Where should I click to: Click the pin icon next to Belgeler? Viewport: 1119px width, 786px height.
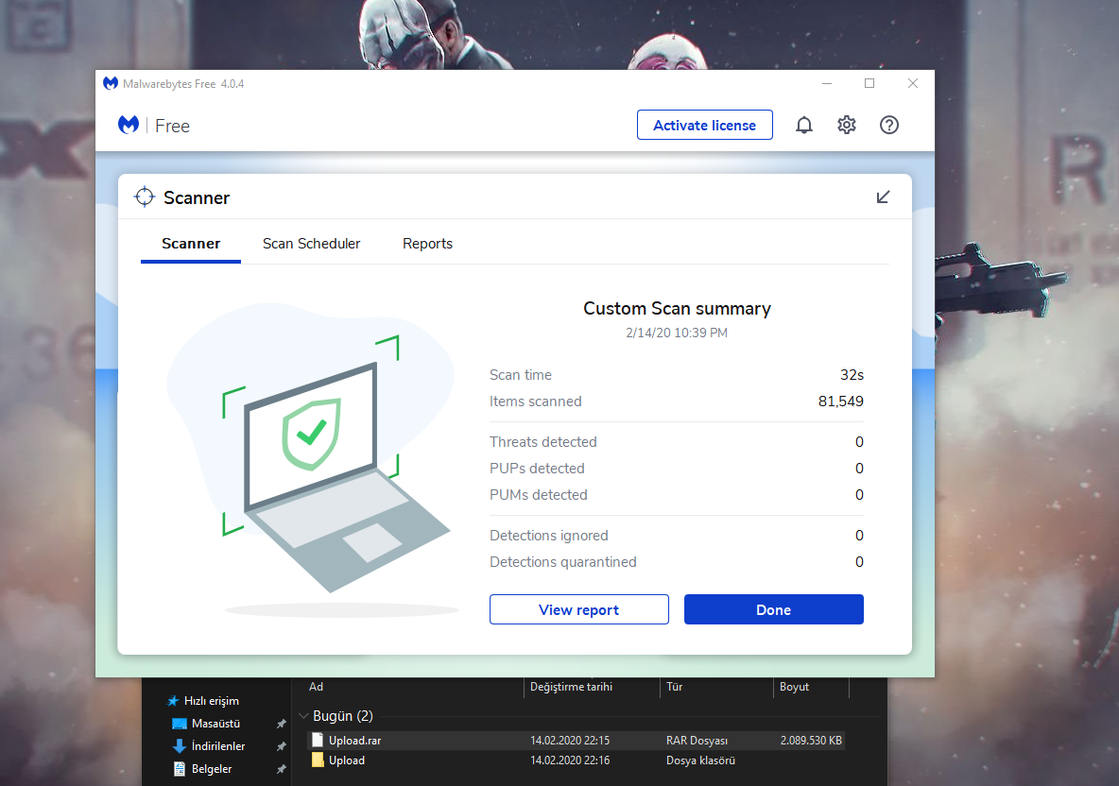click(x=282, y=770)
